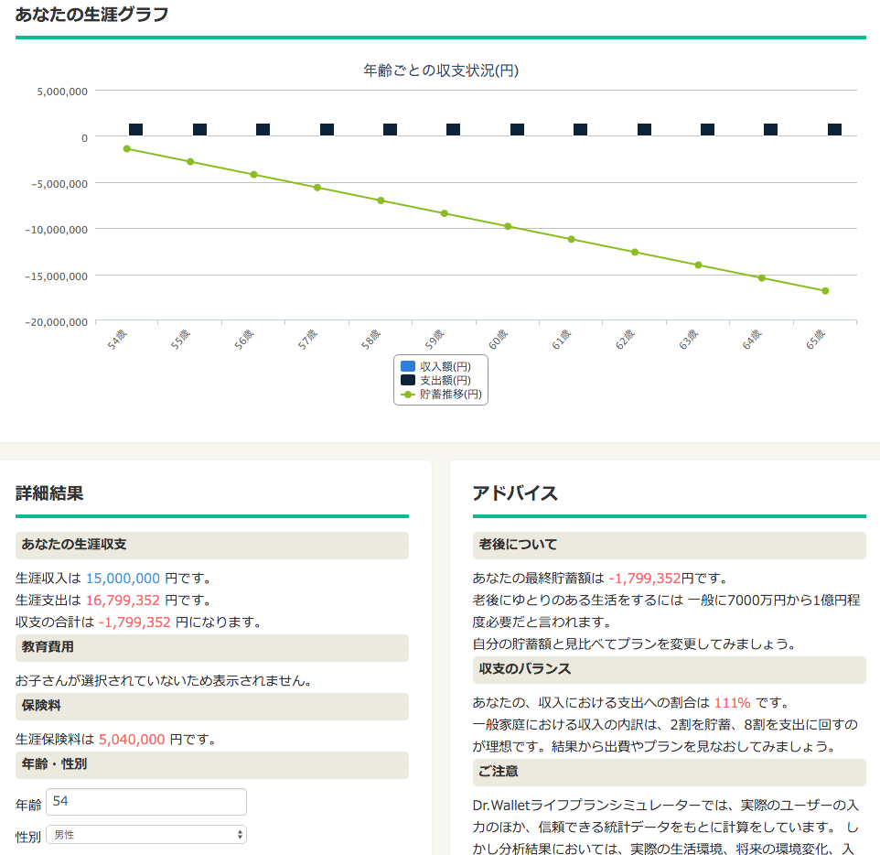Click the お子さんが選択されていないため message
Image resolution: width=880 pixels, height=855 pixels.
[x=164, y=681]
